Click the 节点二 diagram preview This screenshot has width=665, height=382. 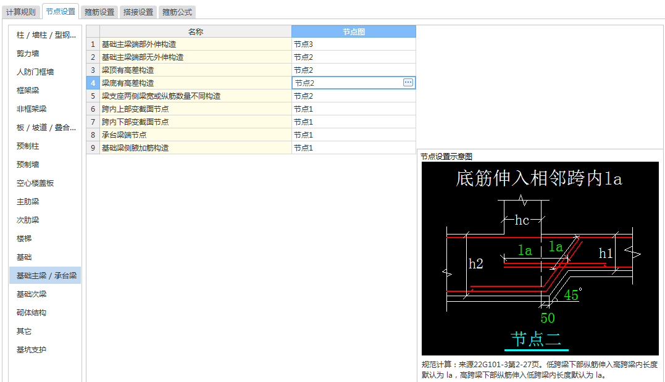coord(540,258)
